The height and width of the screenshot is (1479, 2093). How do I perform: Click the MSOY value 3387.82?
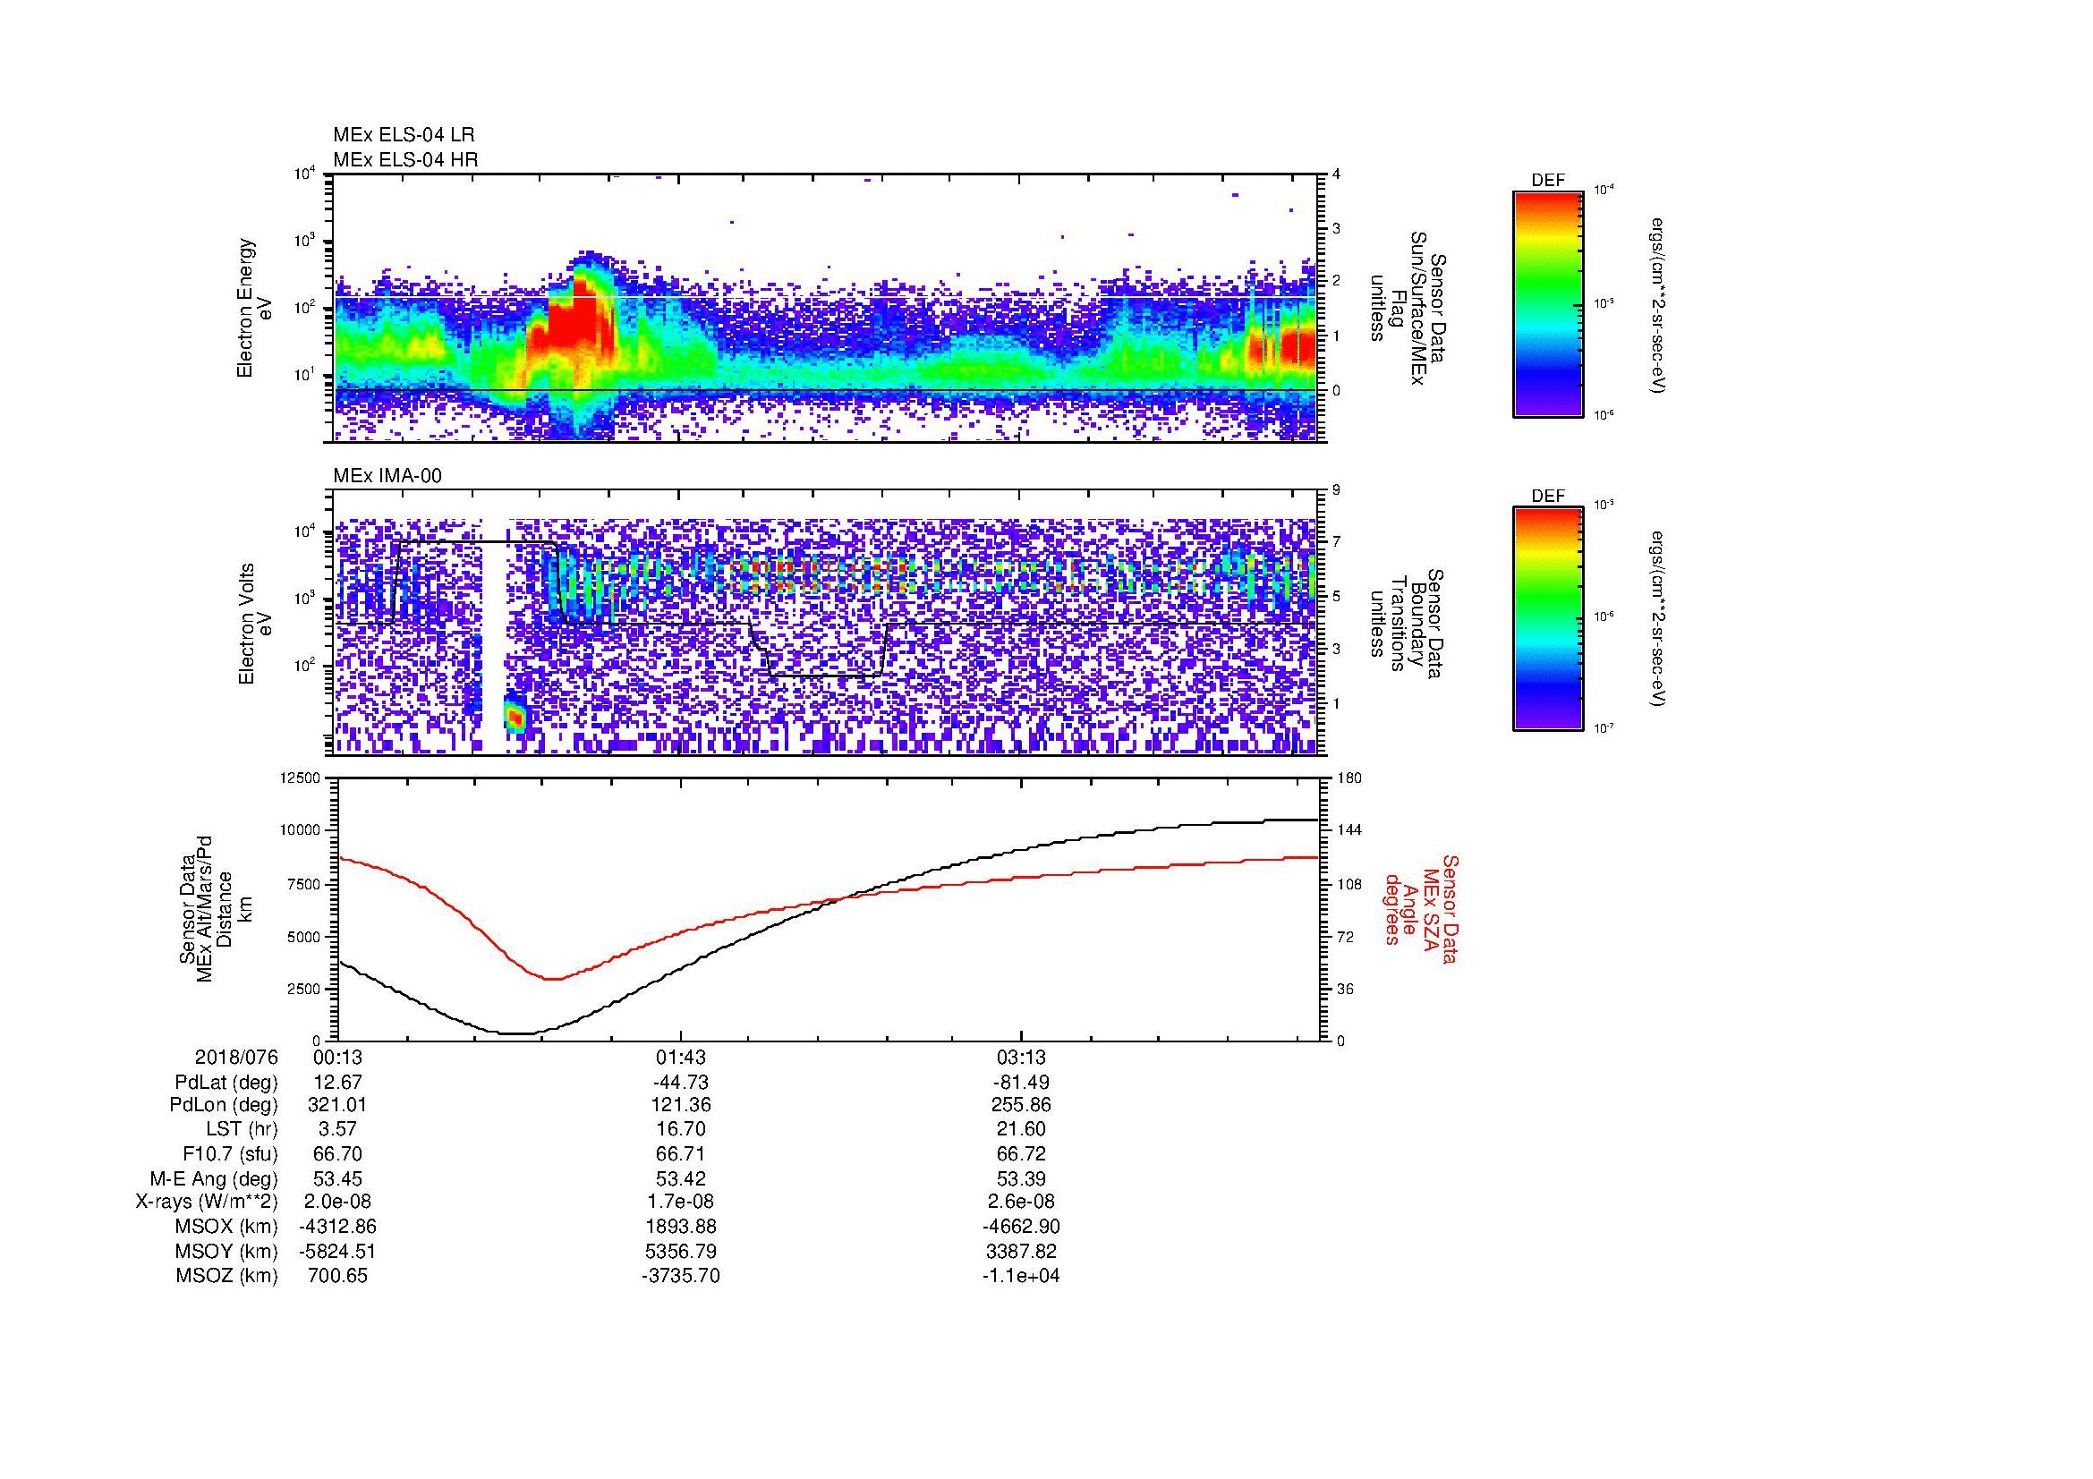coord(1021,1251)
